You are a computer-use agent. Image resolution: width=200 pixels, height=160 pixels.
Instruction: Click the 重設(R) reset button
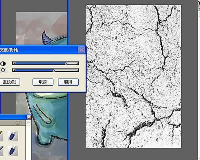[10, 82]
